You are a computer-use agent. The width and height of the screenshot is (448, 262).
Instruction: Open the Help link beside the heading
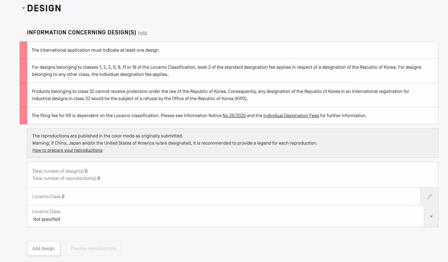click(142, 33)
